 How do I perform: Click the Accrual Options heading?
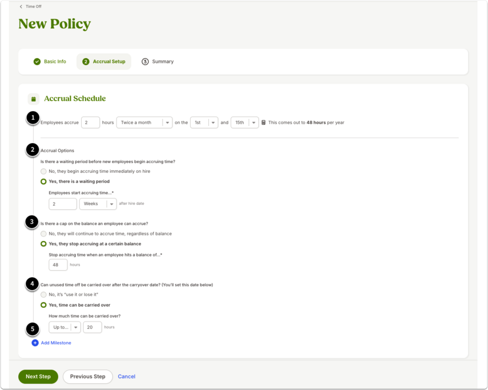(x=58, y=151)
